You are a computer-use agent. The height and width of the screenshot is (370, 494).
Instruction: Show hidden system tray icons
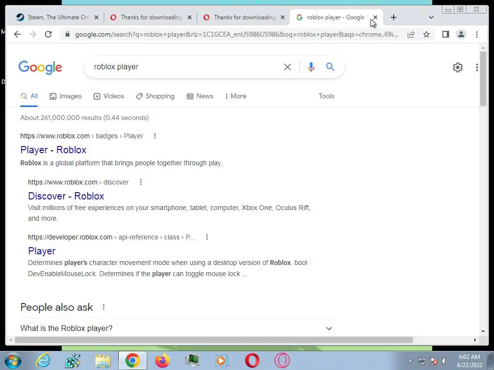410,361
